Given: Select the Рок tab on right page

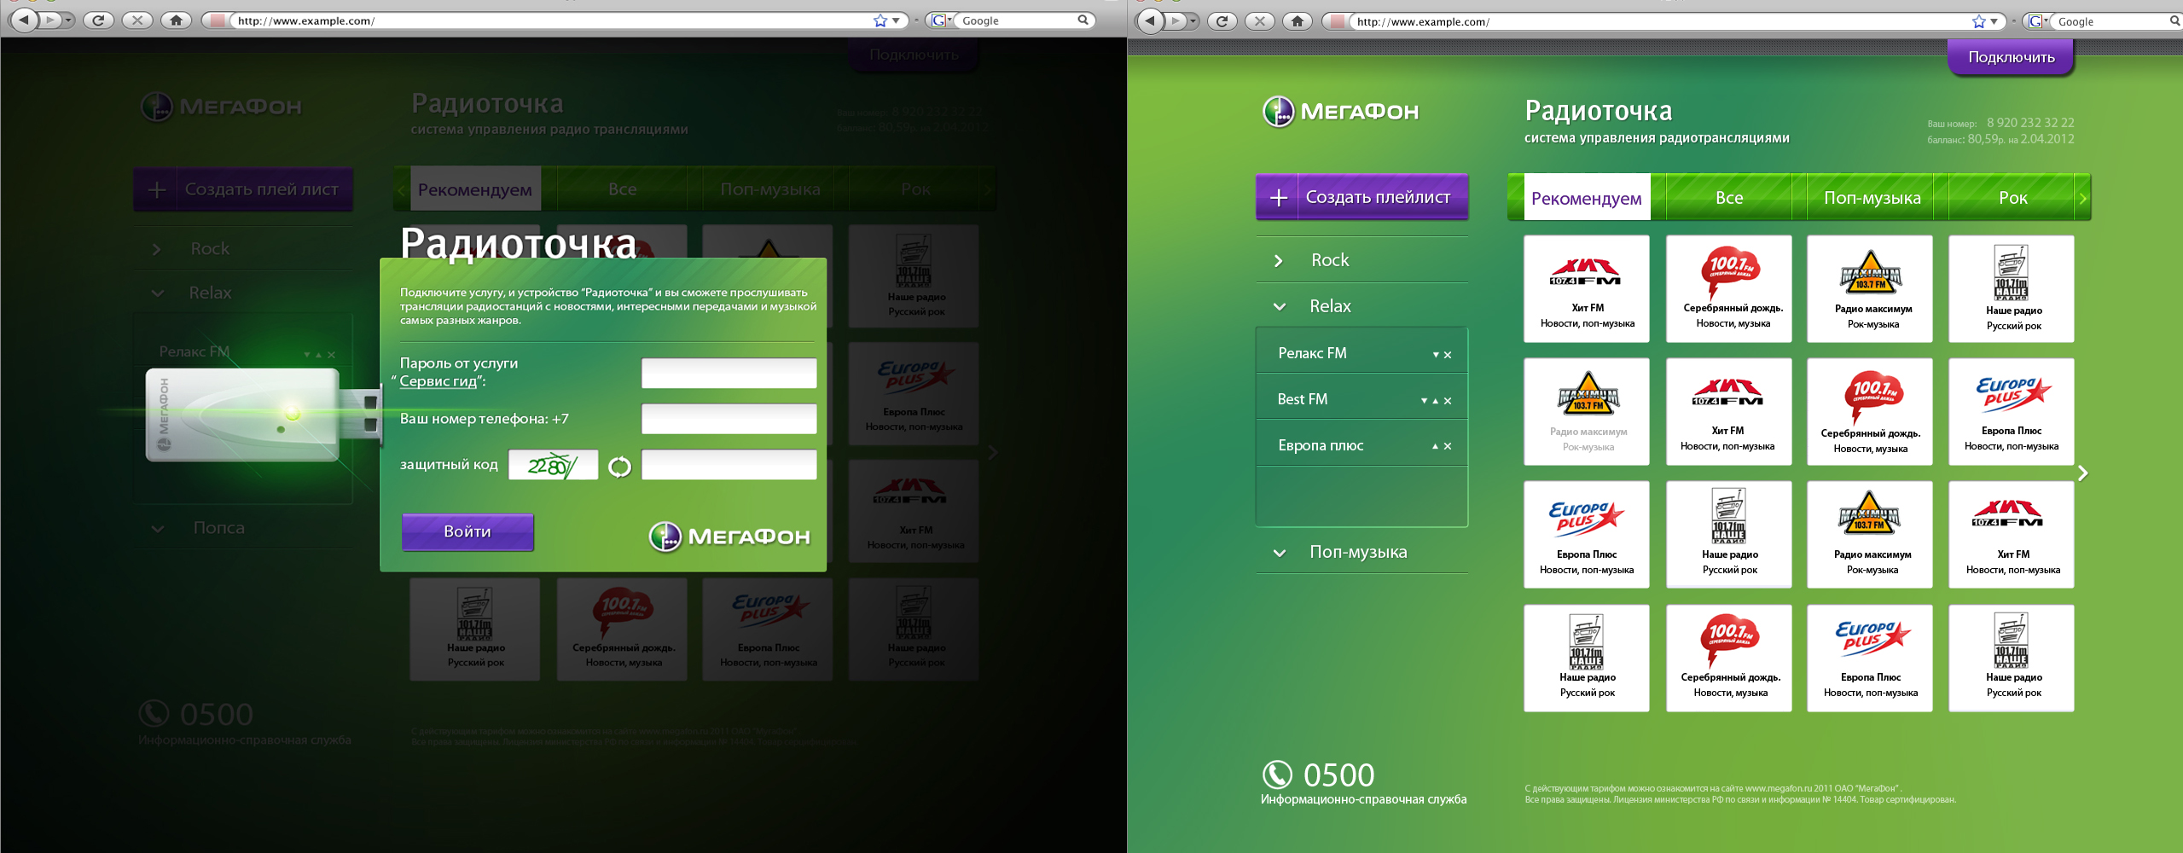Looking at the screenshot, I should click(2012, 198).
